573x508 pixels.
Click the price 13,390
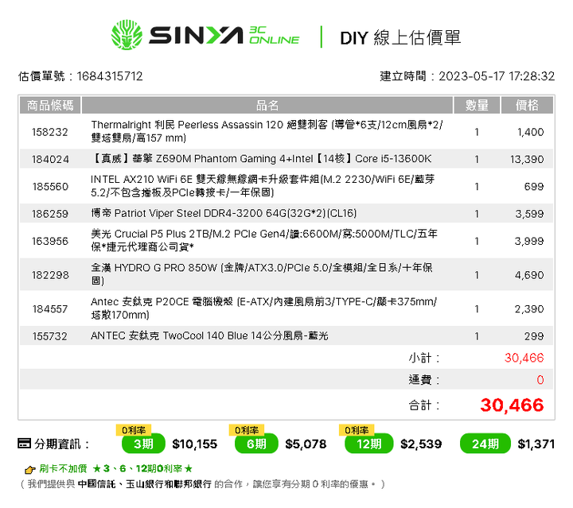[527, 159]
